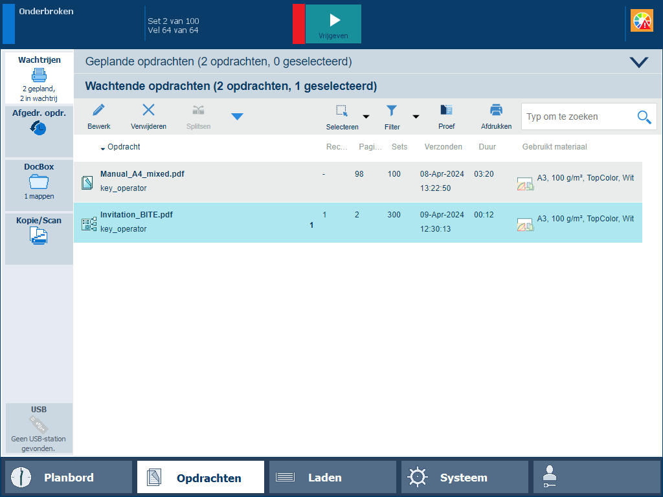Open the Afgedr. opdr. panel
The width and height of the screenshot is (663, 497).
click(x=39, y=131)
